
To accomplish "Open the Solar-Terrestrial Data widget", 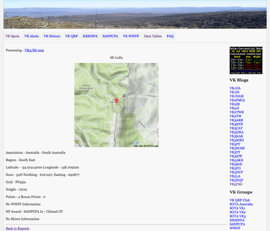I will click(x=245, y=60).
